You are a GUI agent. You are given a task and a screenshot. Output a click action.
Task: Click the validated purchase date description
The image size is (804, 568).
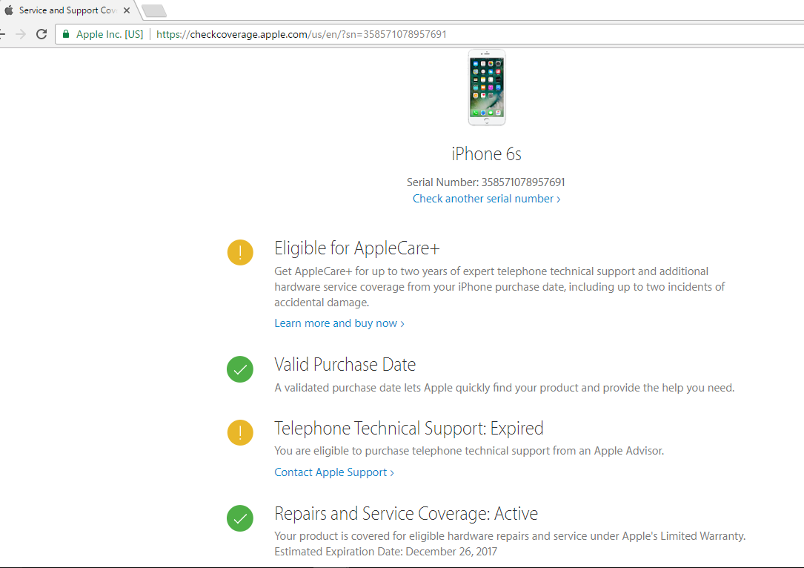[x=504, y=388]
